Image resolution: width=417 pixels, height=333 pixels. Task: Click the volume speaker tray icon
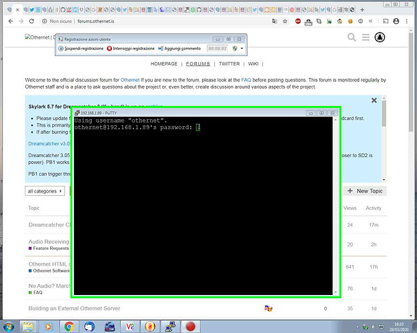[x=374, y=327]
